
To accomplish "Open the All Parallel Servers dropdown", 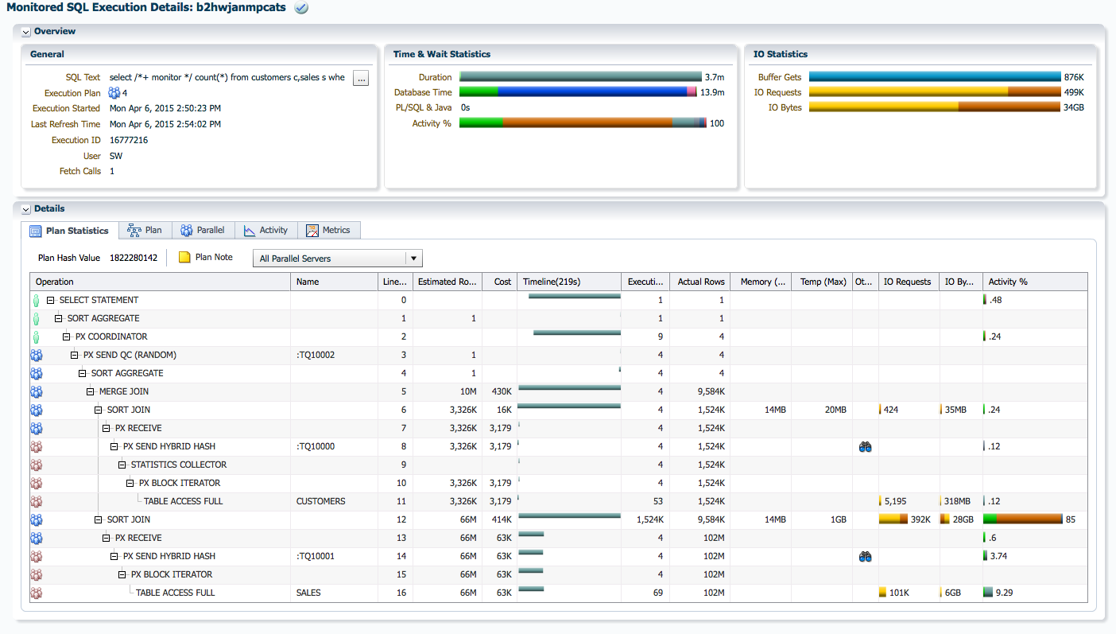I will (x=413, y=259).
